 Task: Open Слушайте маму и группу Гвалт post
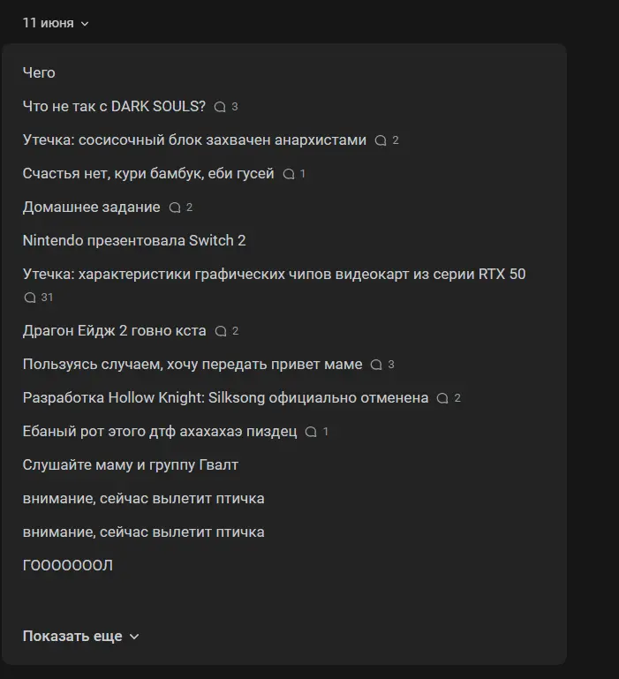tap(131, 464)
